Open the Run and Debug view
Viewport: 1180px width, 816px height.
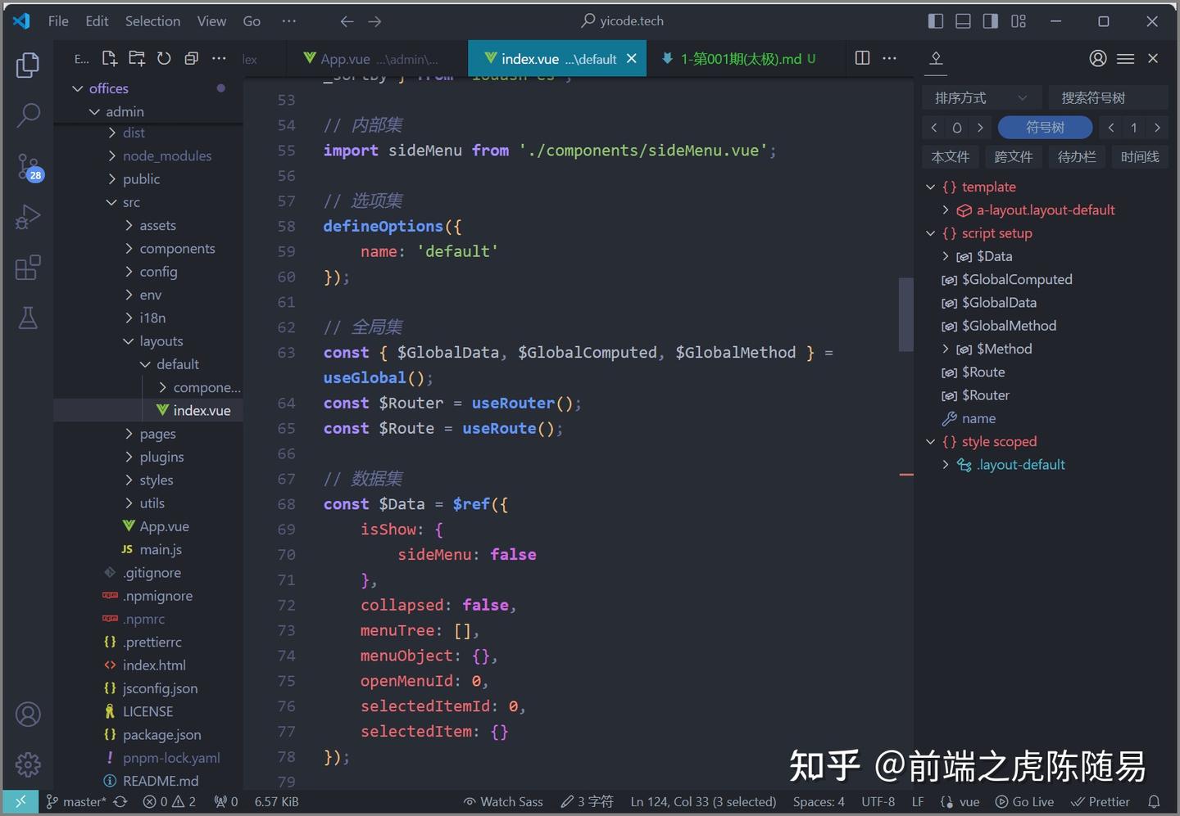coord(27,217)
